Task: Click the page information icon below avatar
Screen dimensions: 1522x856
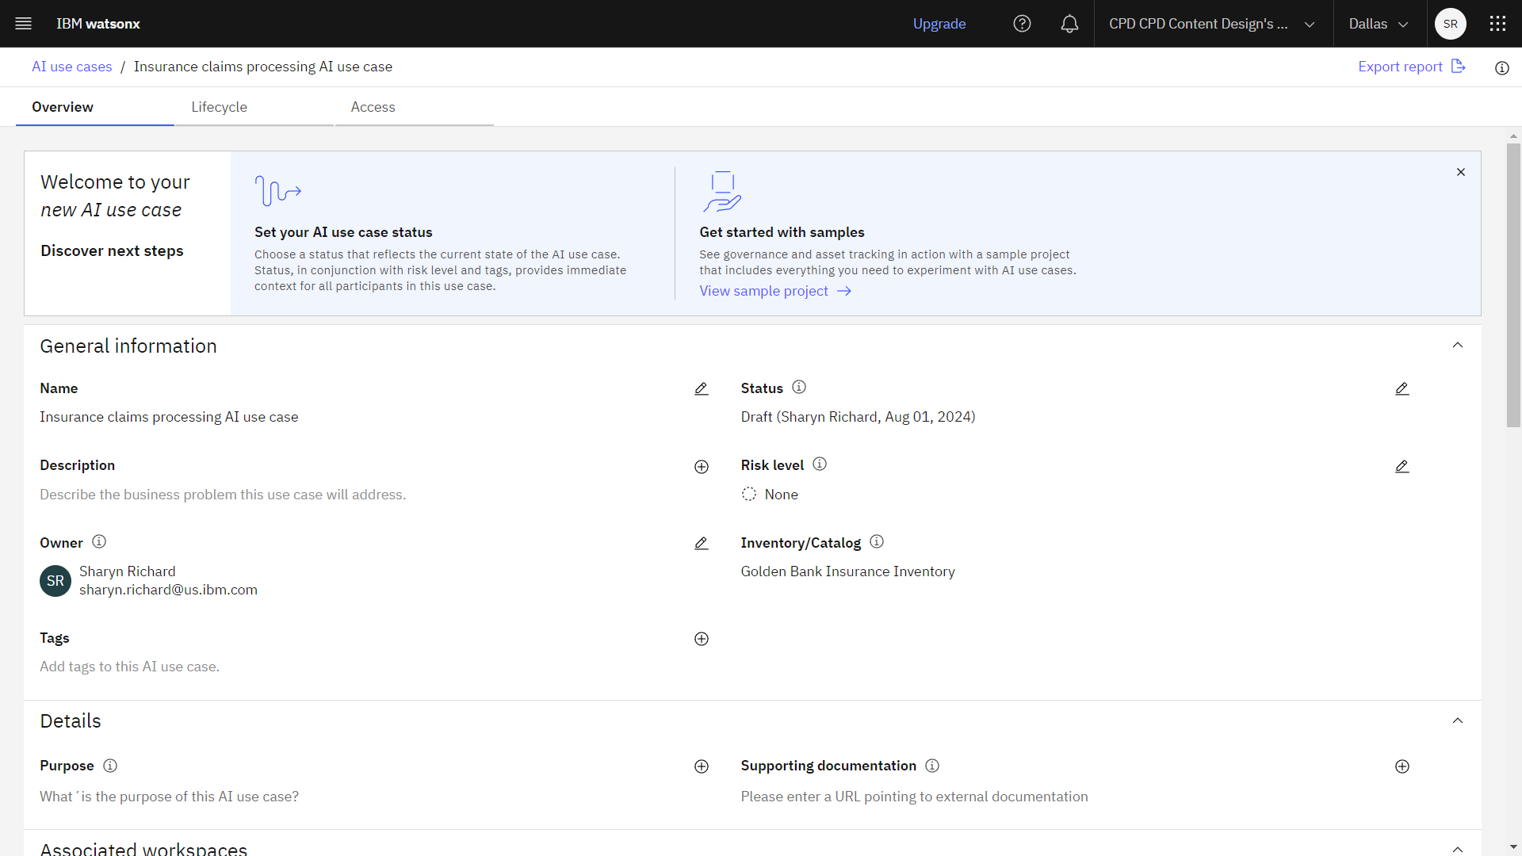Action: click(x=1502, y=68)
